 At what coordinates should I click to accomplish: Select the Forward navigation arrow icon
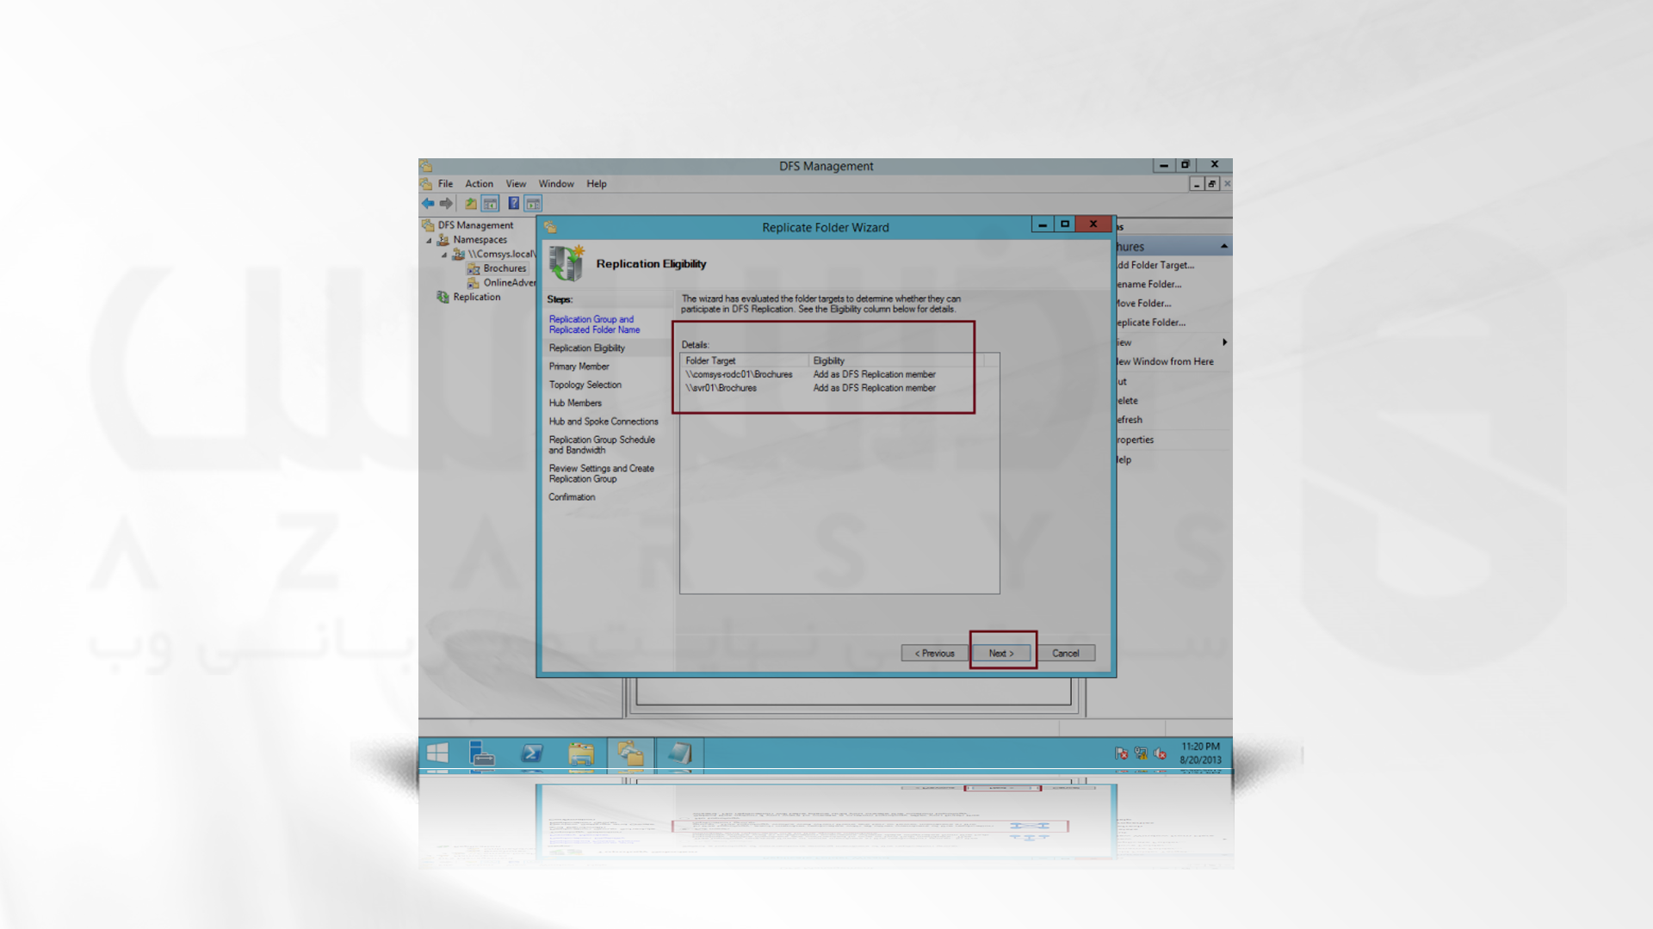[445, 203]
